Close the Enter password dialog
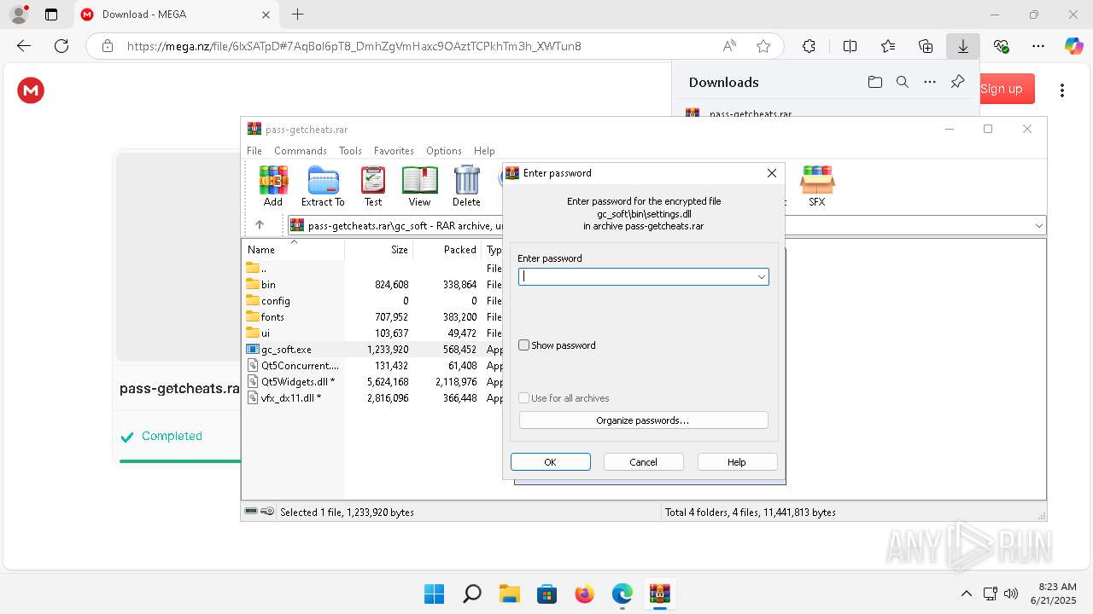 772,173
